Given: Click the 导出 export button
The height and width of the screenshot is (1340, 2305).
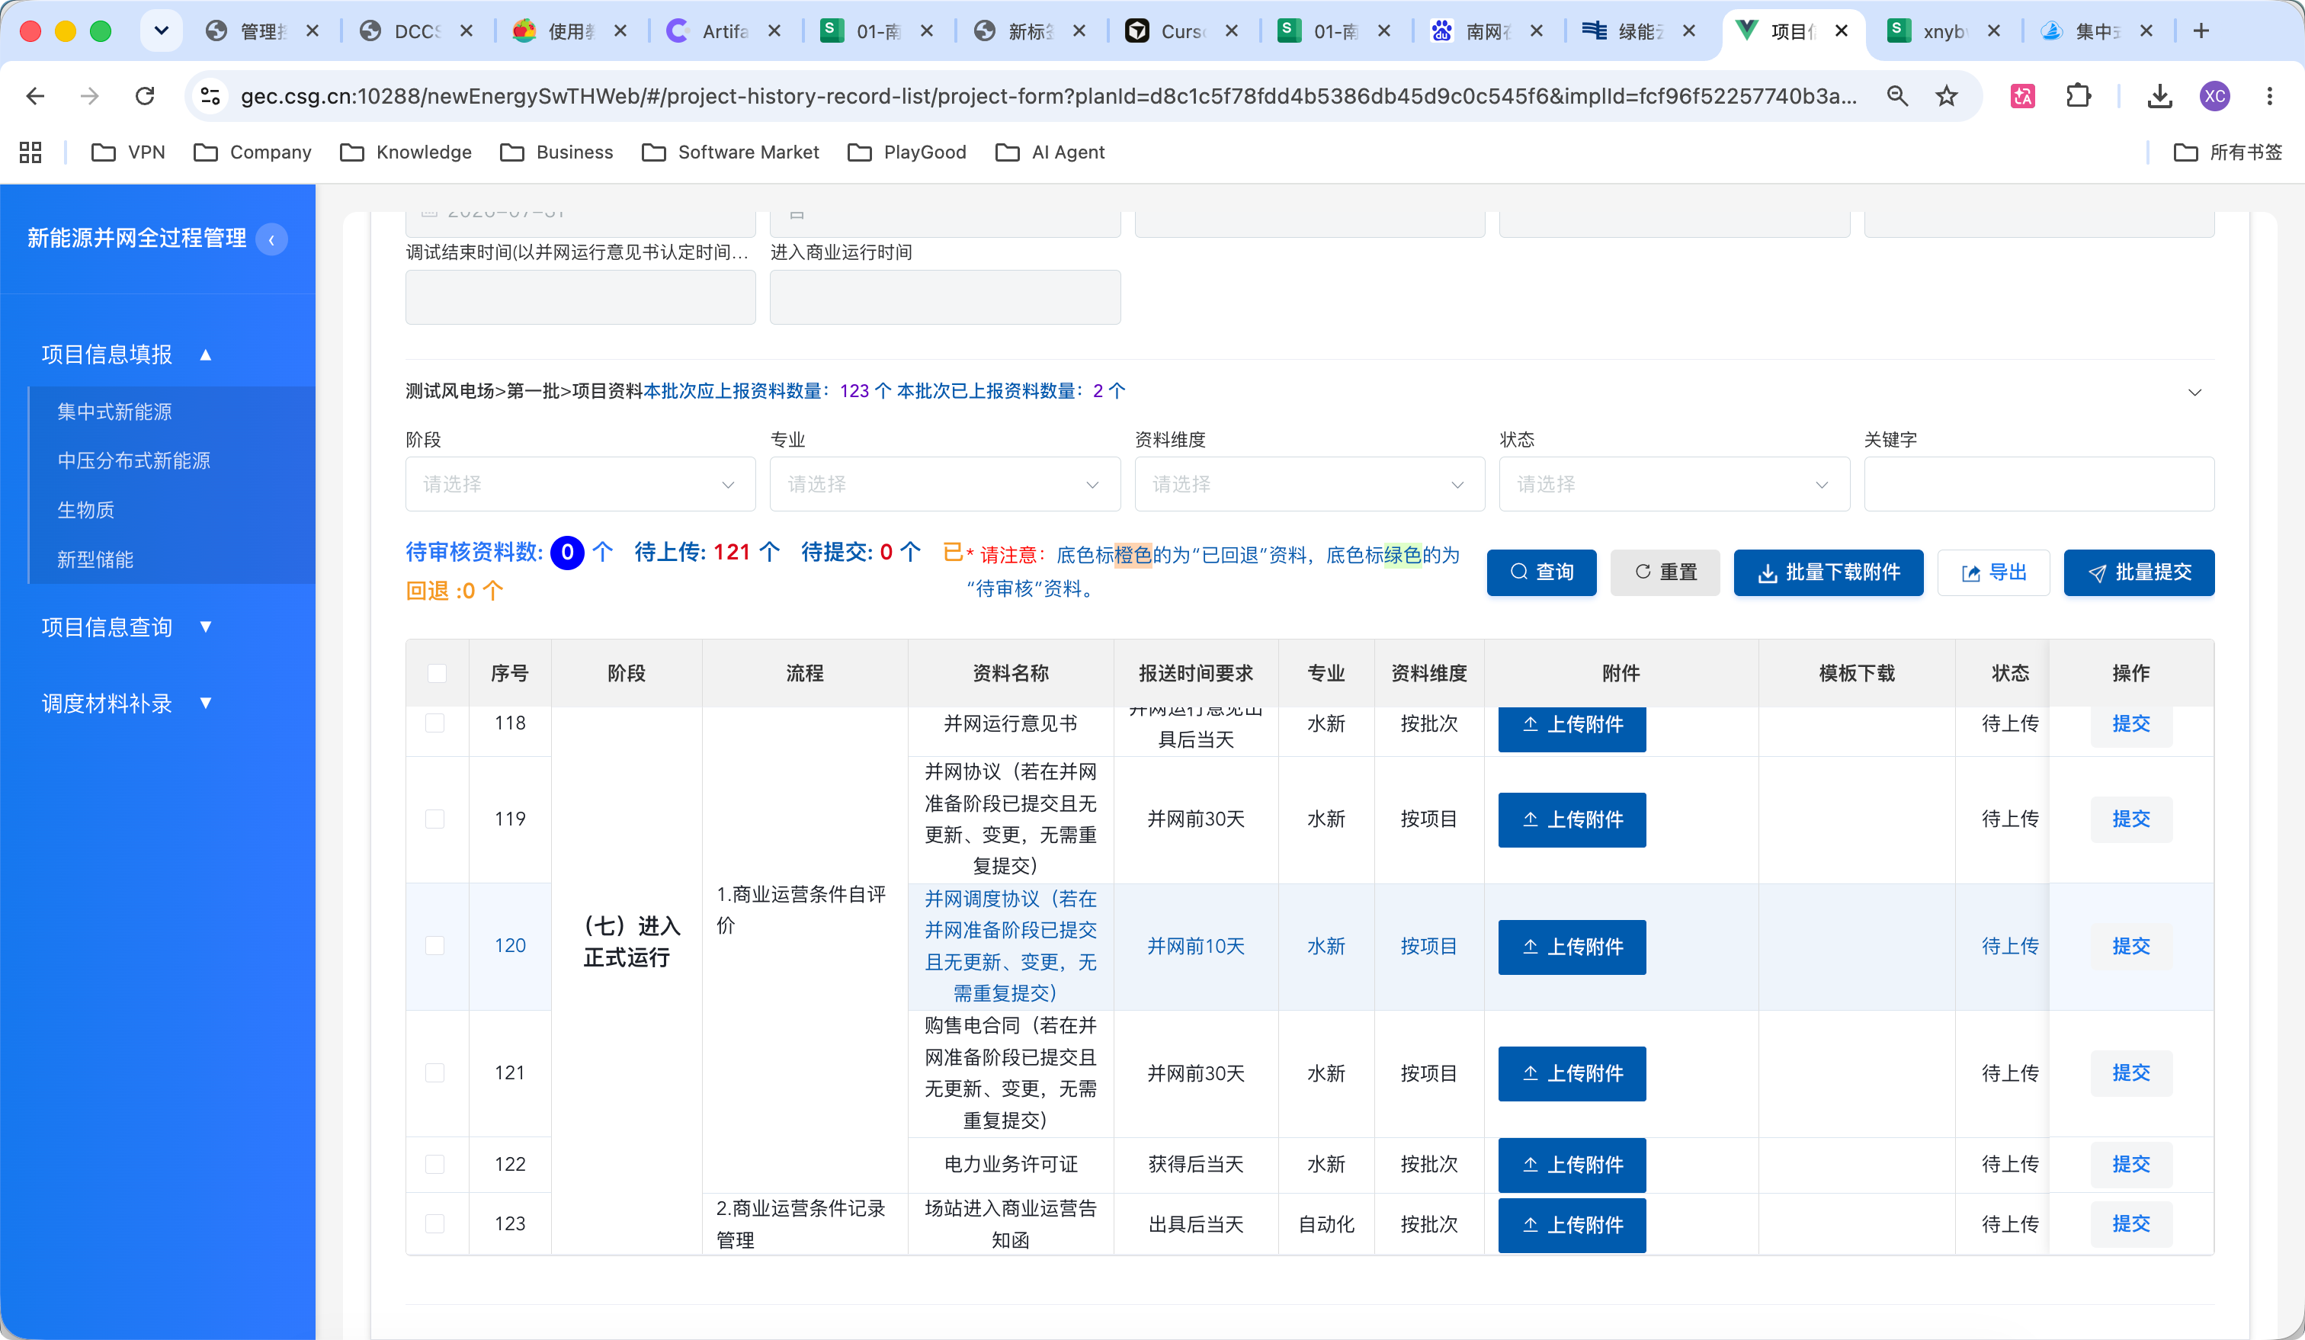Looking at the screenshot, I should pos(1993,572).
